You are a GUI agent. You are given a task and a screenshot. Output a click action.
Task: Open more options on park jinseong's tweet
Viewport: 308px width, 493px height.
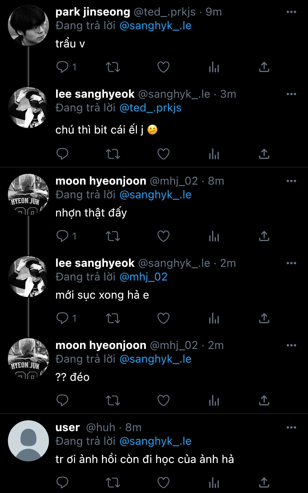(291, 12)
